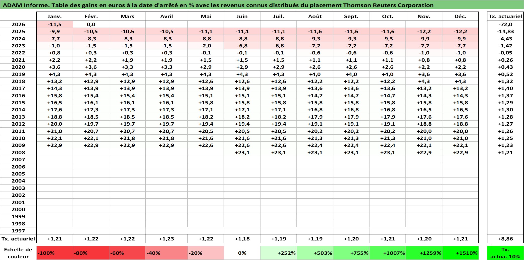Click the 2018 Nov. cell '+4,3'

click(424, 81)
